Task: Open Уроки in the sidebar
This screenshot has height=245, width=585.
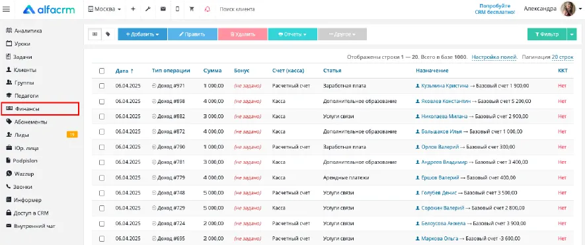Action: click(x=19, y=44)
